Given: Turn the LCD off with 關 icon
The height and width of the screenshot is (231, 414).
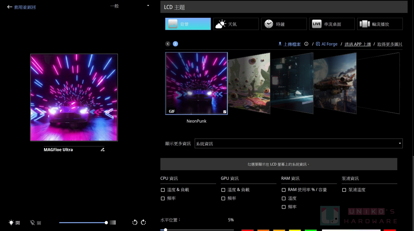Looking at the screenshot, I should (35, 223).
